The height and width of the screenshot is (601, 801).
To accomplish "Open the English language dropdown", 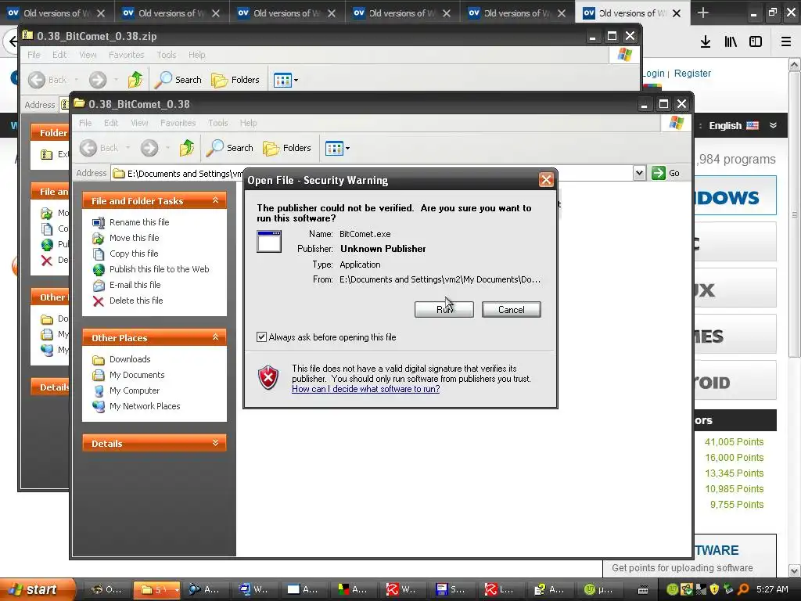I will click(742, 125).
